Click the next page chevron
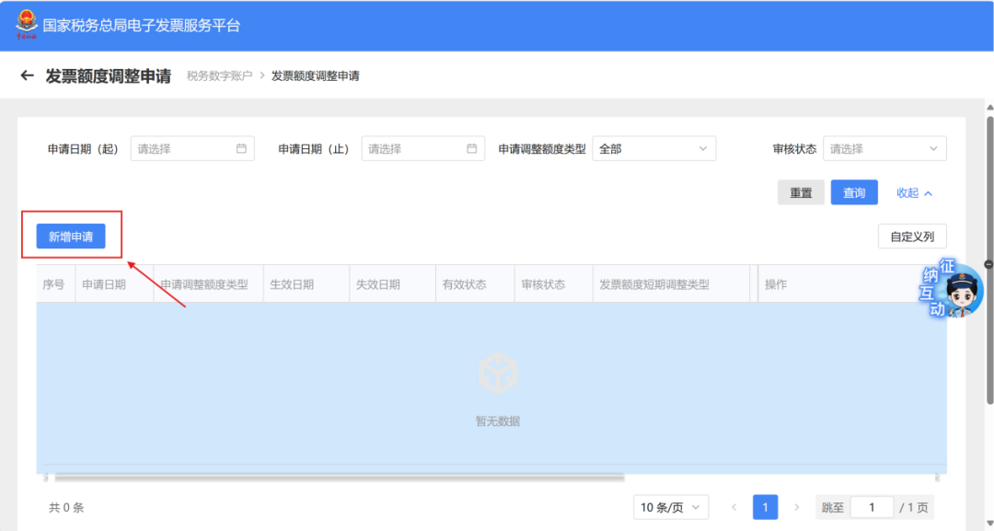This screenshot has width=994, height=531. click(796, 507)
